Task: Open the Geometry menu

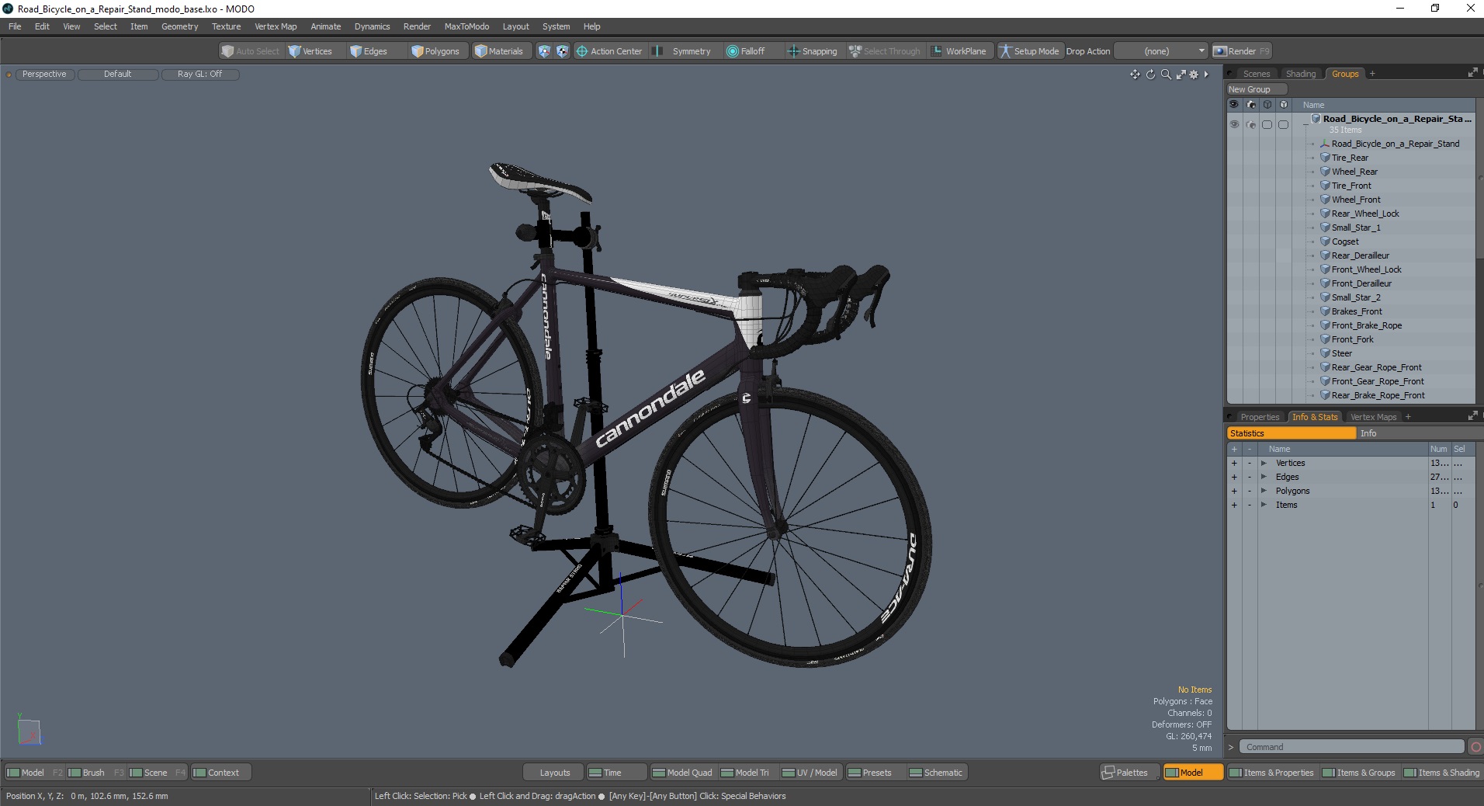Action: (x=179, y=26)
